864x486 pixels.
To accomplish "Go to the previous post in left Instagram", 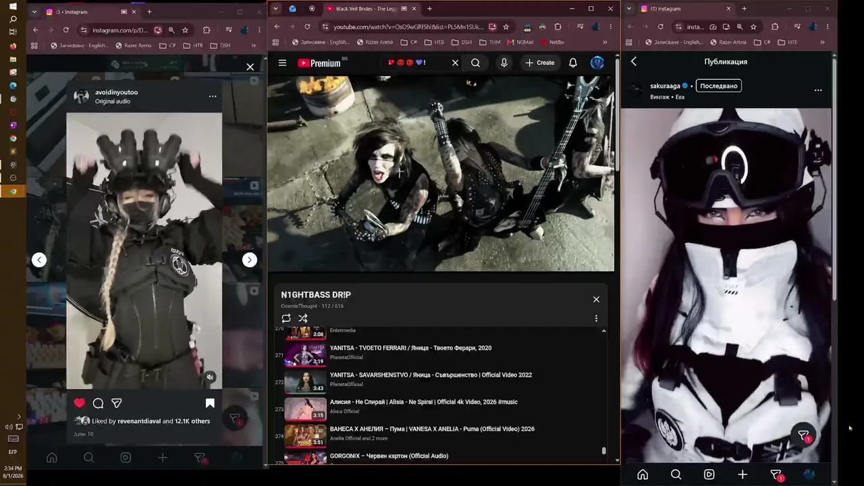I will [x=39, y=260].
